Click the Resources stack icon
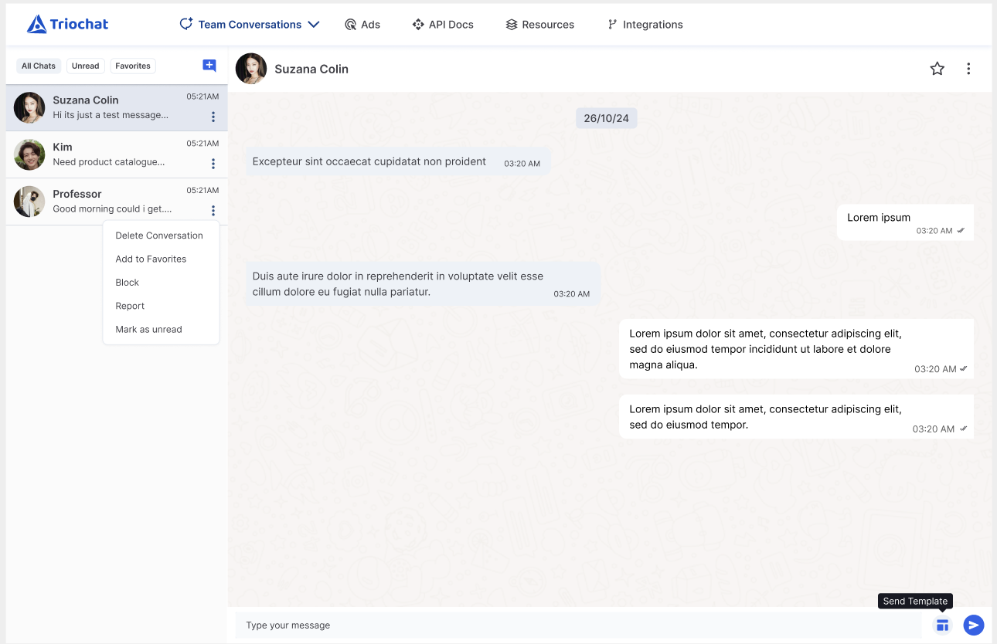This screenshot has width=997, height=644. pyautogui.click(x=512, y=24)
